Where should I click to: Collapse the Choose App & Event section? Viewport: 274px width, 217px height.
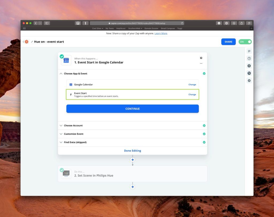[x=61, y=73]
